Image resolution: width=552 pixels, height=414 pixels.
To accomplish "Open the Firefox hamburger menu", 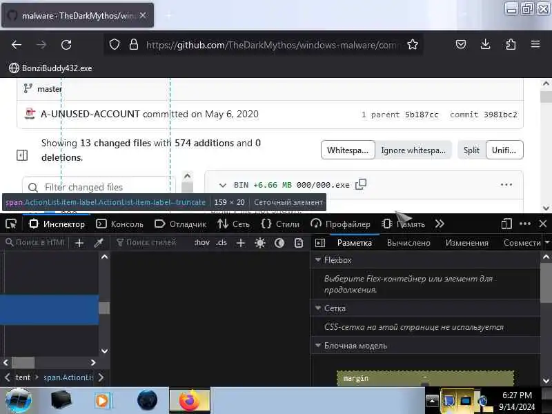I will click(x=535, y=44).
